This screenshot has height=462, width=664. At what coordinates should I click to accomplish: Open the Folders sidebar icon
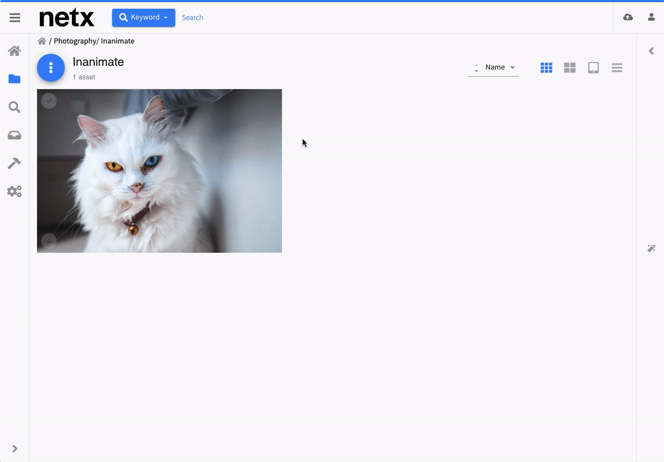pyautogui.click(x=14, y=79)
